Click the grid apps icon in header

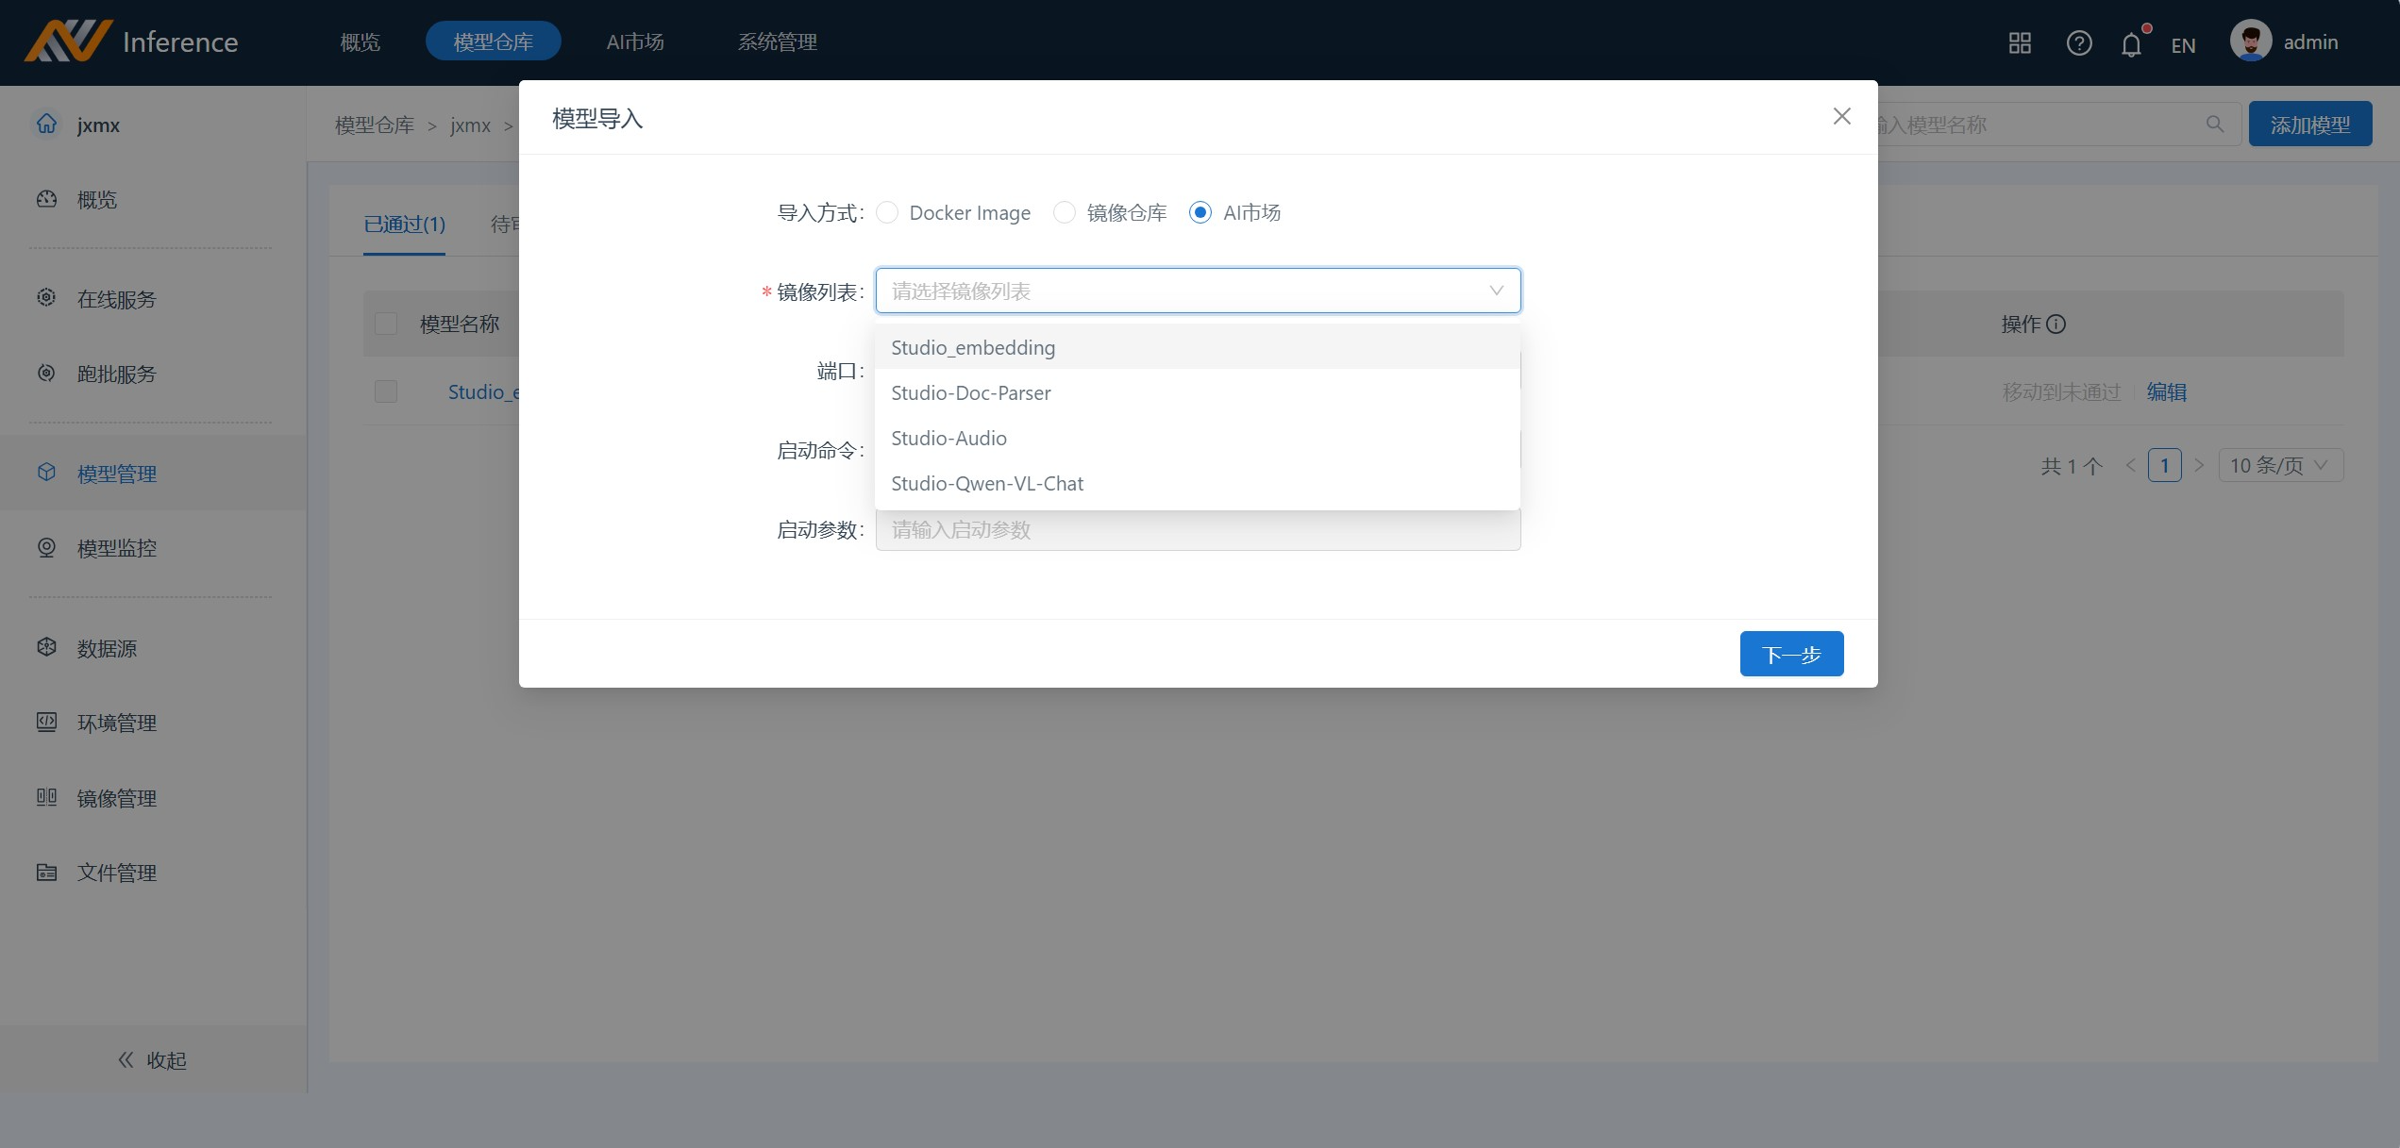(2020, 43)
